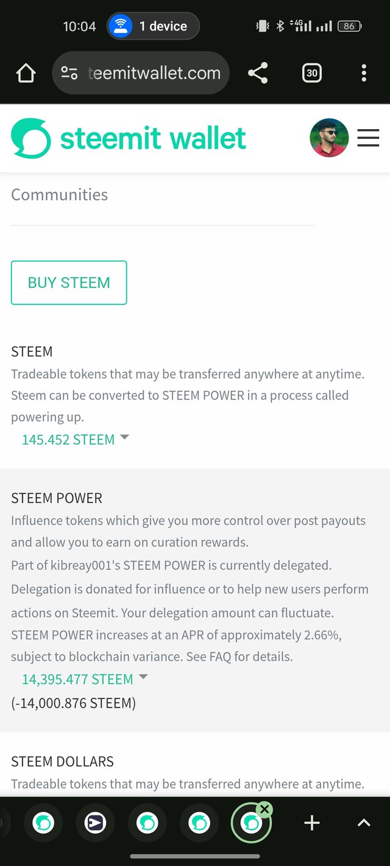Tap the user profile avatar

(x=329, y=138)
